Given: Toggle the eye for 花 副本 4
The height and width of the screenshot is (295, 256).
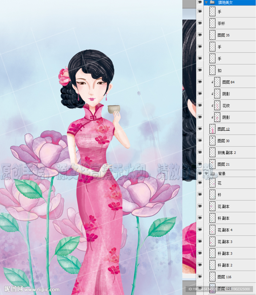Looking at the screenshot, I should [200, 230].
